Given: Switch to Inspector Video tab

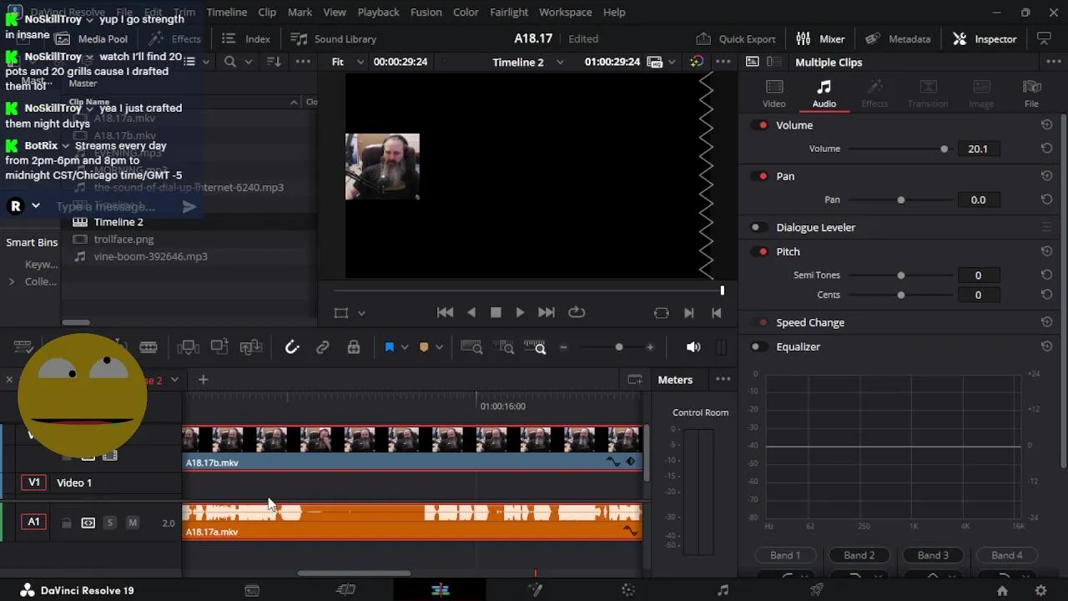Looking at the screenshot, I should [x=773, y=93].
